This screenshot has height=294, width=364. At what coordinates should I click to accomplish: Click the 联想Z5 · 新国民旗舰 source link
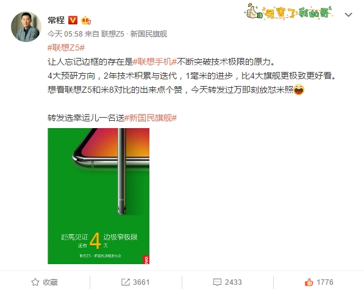[134, 34]
